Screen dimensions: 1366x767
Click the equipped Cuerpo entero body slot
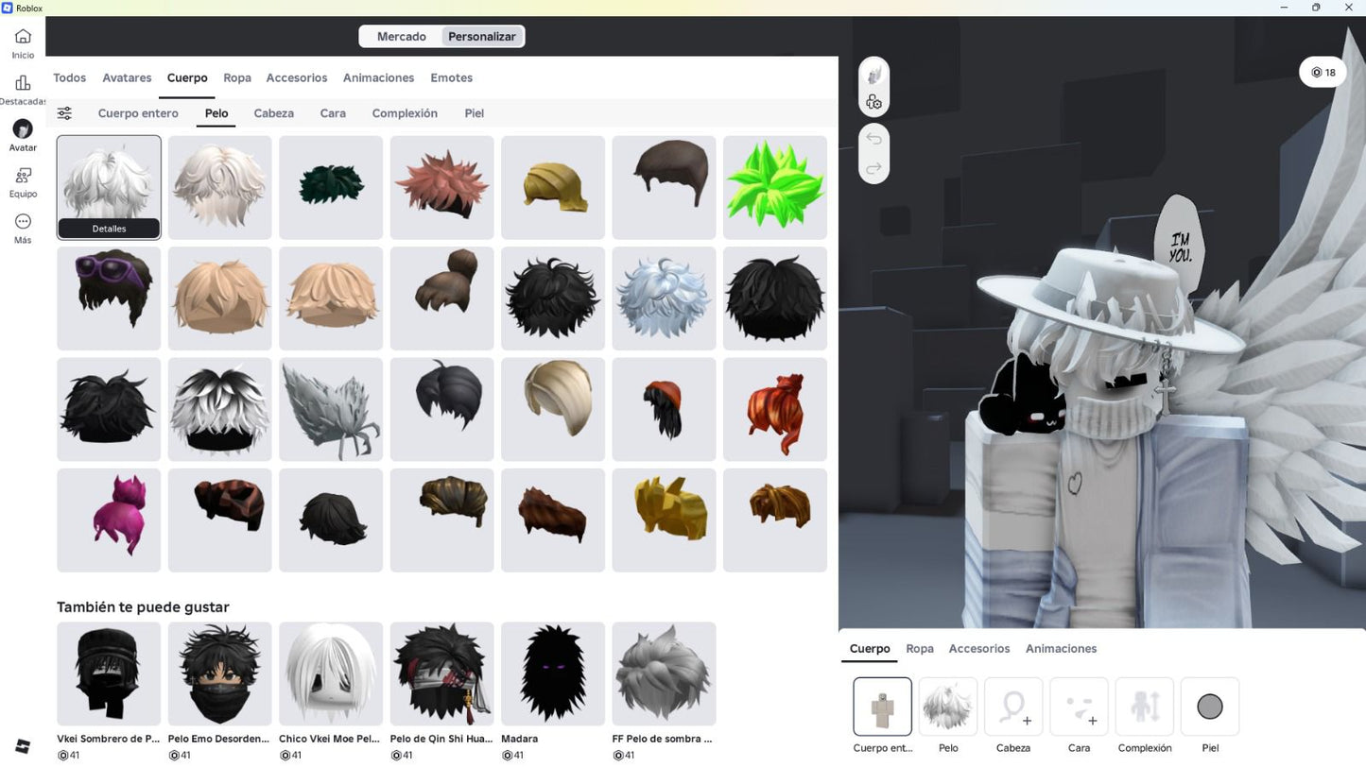pyautogui.click(x=883, y=707)
